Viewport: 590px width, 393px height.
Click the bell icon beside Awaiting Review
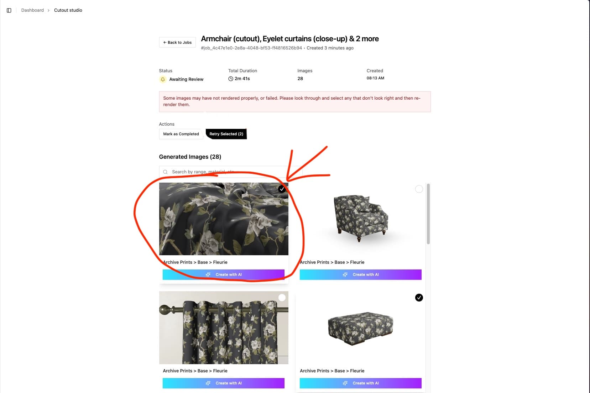(x=163, y=79)
